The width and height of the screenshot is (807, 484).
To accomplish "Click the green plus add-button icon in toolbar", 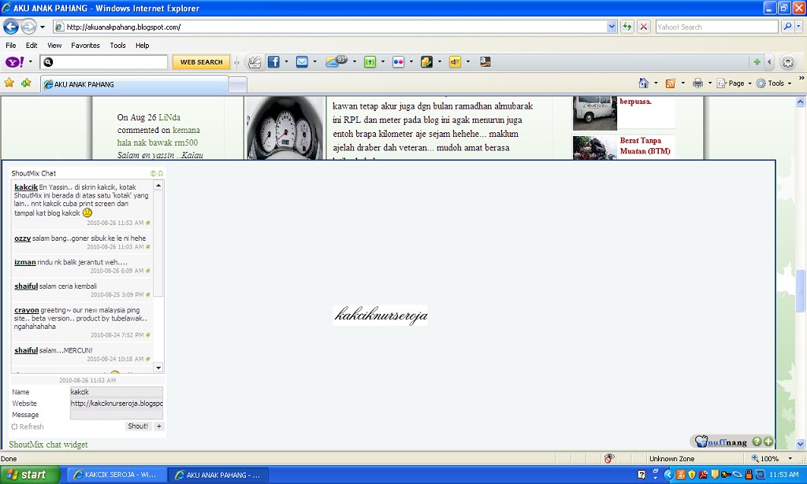I will (x=757, y=61).
